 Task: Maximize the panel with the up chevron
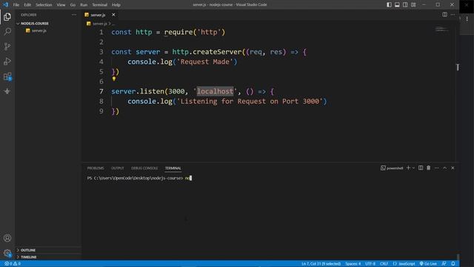(444, 168)
